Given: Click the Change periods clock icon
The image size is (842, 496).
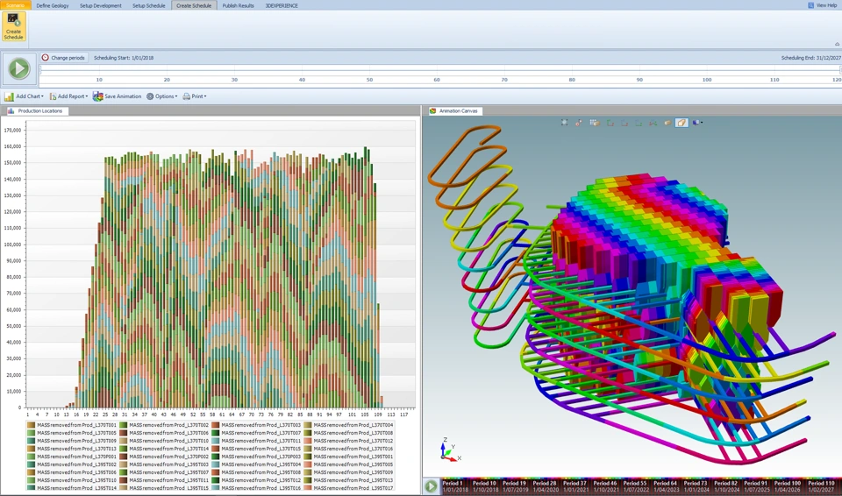Looking at the screenshot, I should (x=45, y=58).
